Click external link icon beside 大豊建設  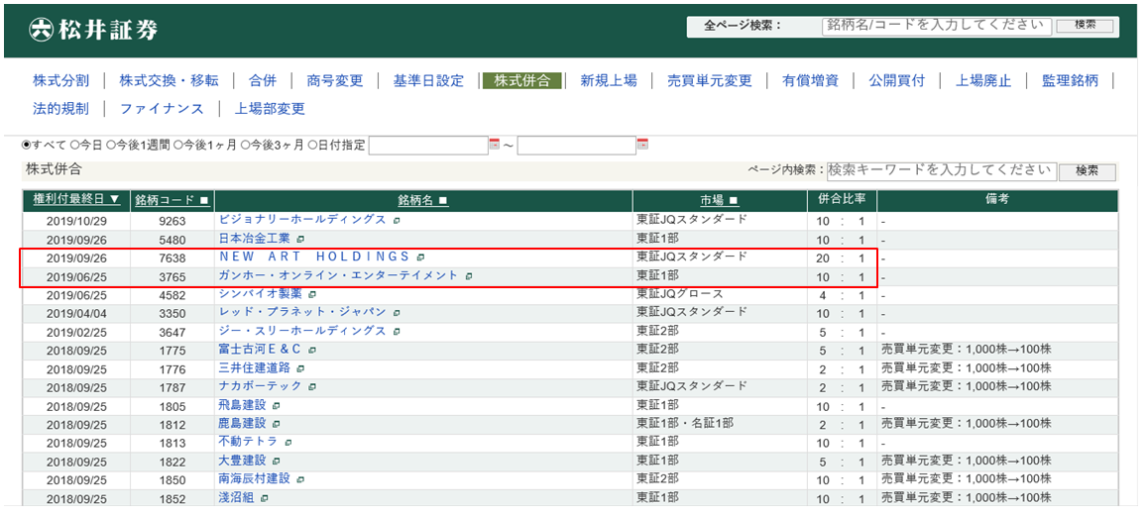click(x=277, y=462)
